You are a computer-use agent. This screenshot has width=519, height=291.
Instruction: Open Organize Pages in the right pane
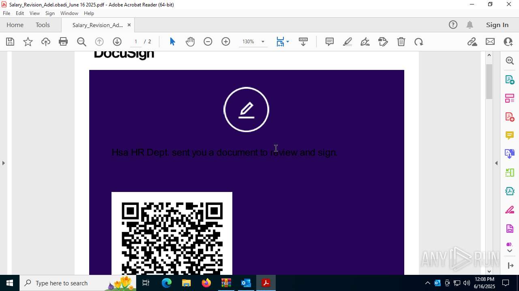coord(510,98)
